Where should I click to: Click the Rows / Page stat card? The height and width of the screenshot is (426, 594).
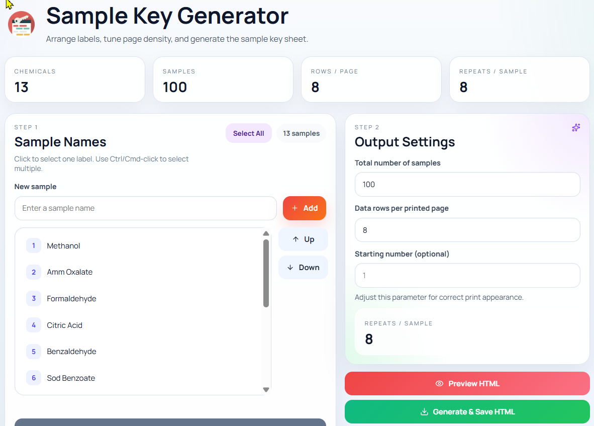(x=371, y=79)
